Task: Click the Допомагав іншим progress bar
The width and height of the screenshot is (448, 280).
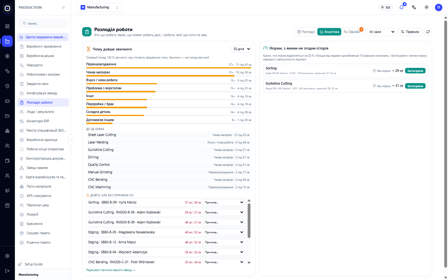Action: (169, 124)
